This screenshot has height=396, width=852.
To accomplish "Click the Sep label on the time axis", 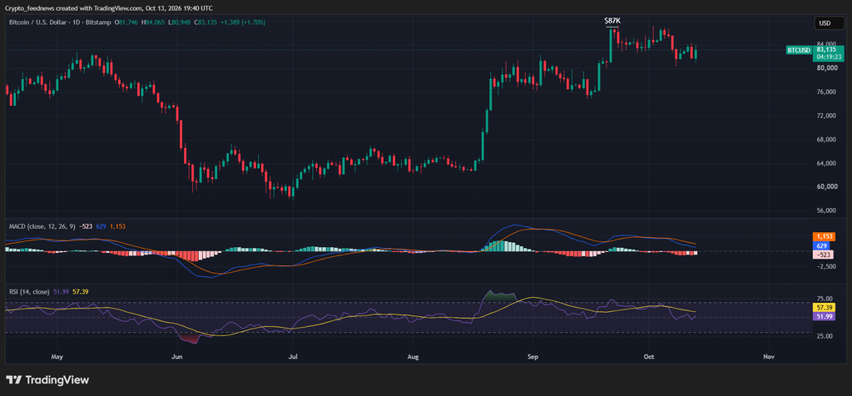I will [532, 357].
